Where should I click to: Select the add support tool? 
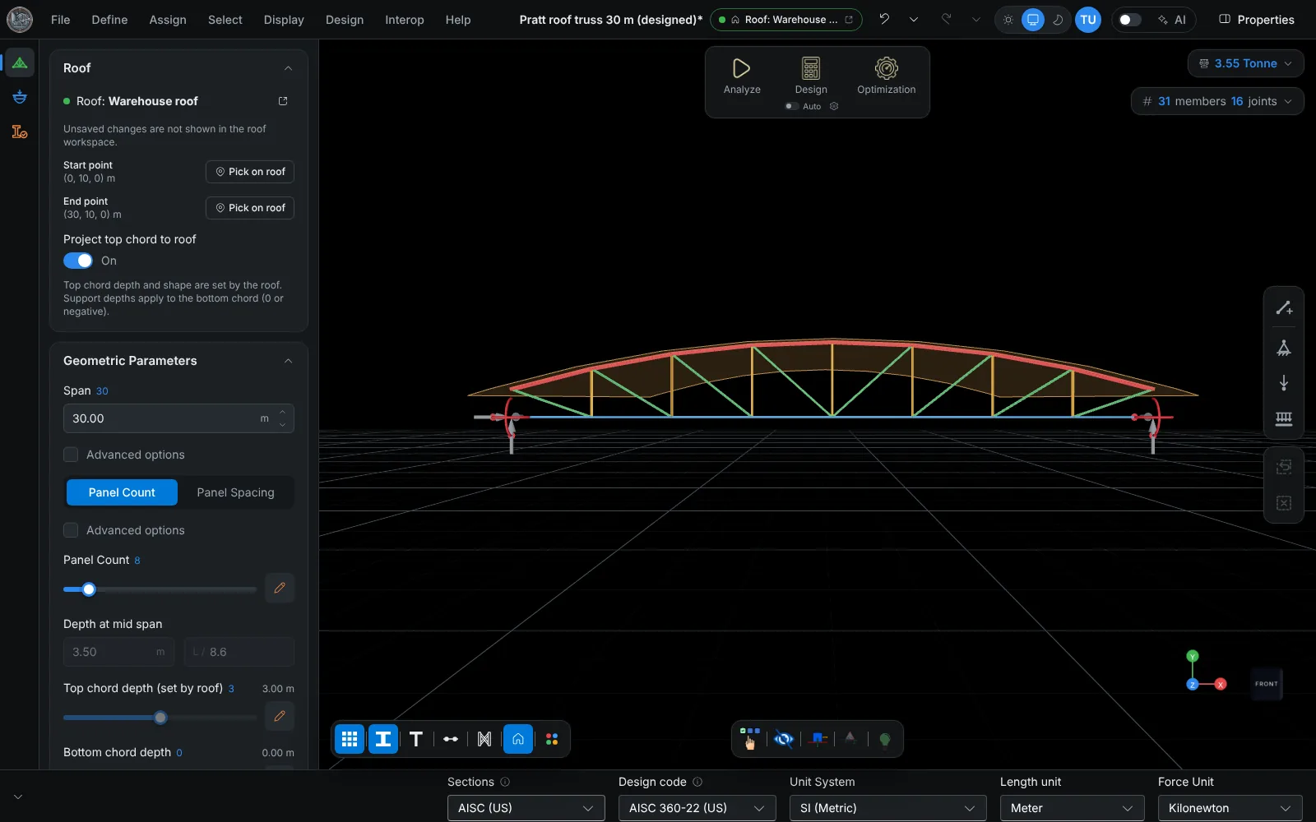tap(1283, 348)
